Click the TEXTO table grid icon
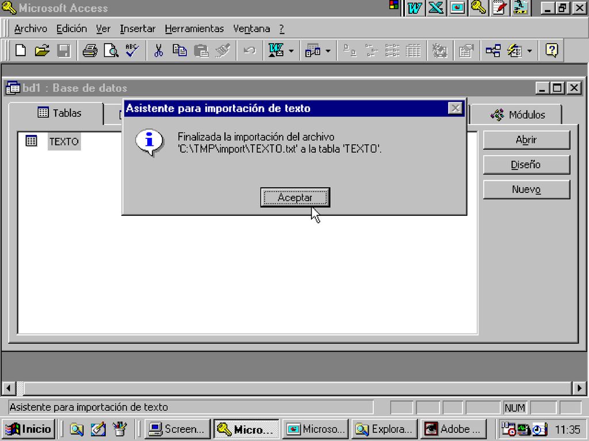Image resolution: width=589 pixels, height=441 pixels. click(x=31, y=141)
